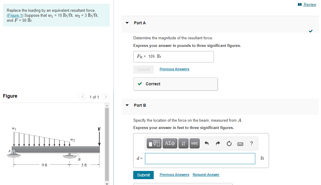The width and height of the screenshot is (321, 185).
Task: Open Figure 1 link in the problem statement
Action: point(15,15)
